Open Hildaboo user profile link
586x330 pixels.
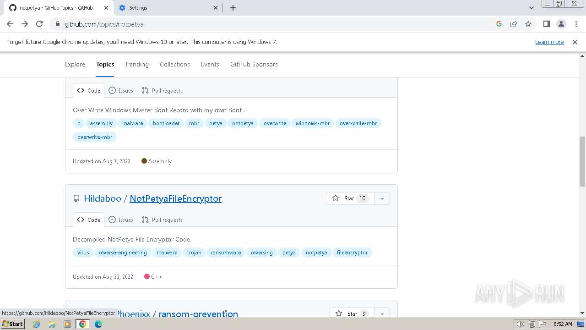tap(103, 198)
